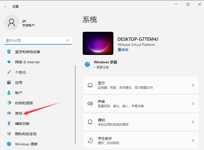
Task: Click the accessibility (辅助功能) figure icon
Action: [9, 124]
